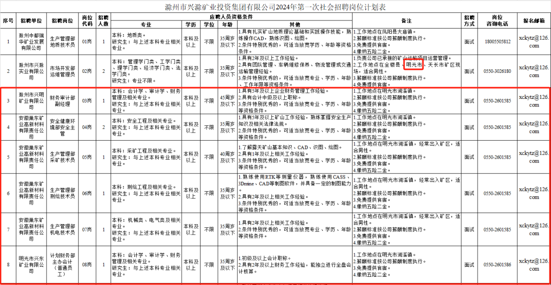Click requirement '熟练使用RTK等测量仪器' cell
This screenshot has height=285, width=551.
pyautogui.click(x=294, y=193)
